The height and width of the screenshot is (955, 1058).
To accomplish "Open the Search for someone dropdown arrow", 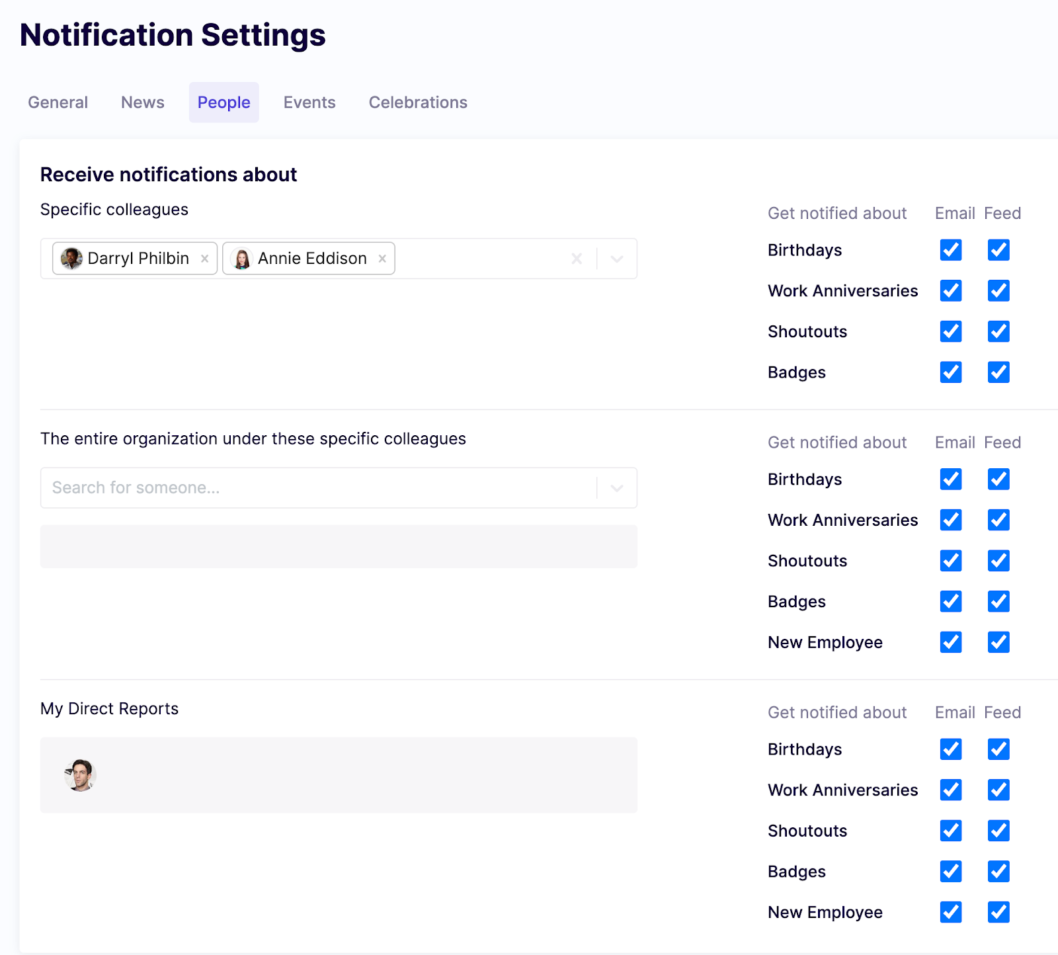I will (617, 488).
